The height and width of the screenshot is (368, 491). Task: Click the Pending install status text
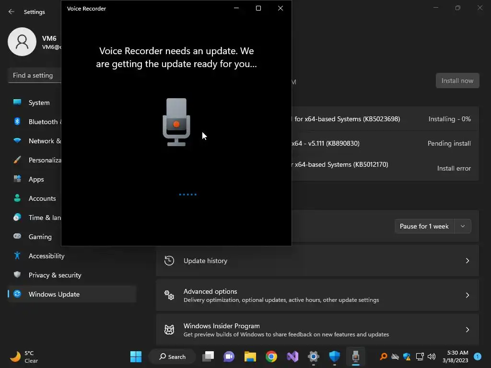point(449,143)
